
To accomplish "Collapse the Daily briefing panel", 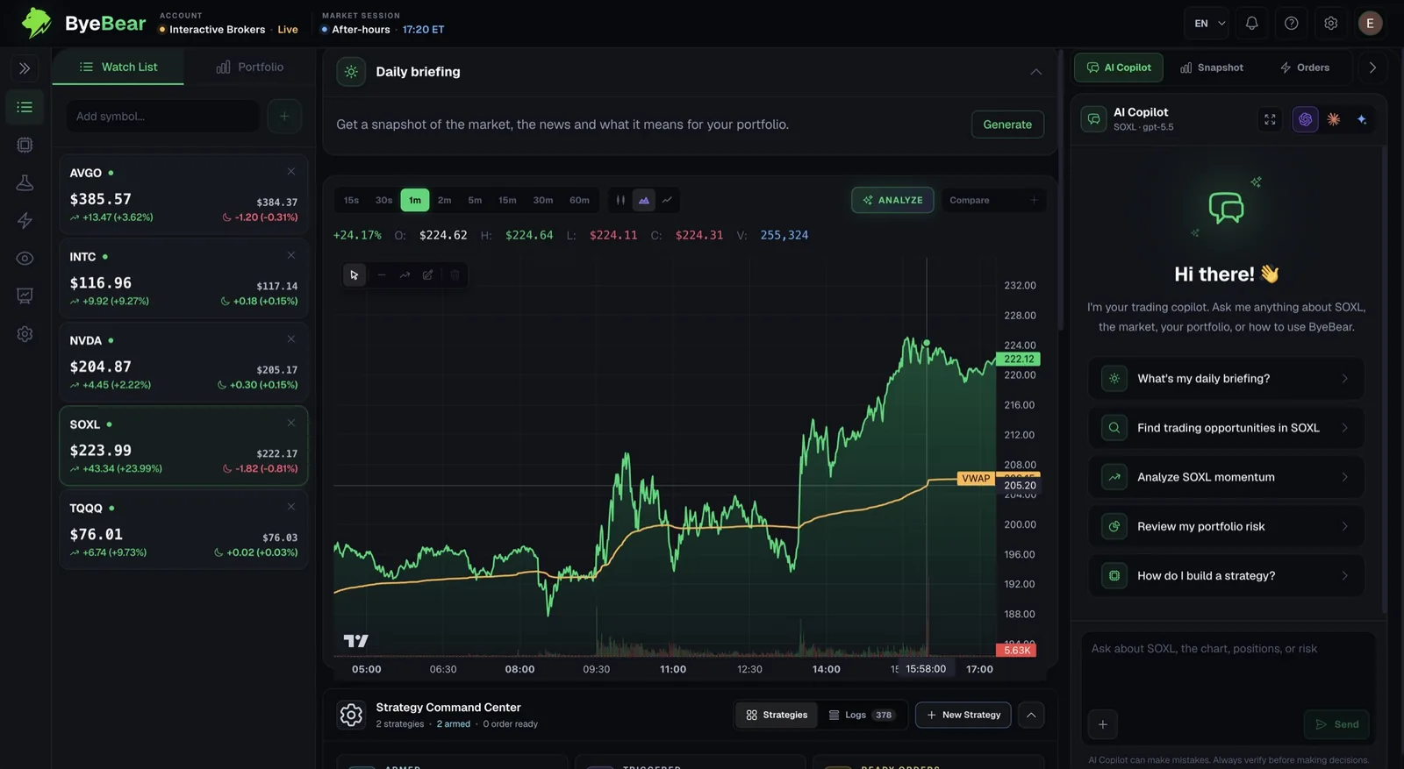I will [1036, 72].
